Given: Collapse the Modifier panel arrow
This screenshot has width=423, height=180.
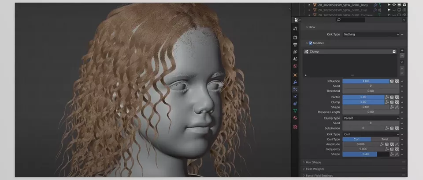Looking at the screenshot, I should coord(307,43).
